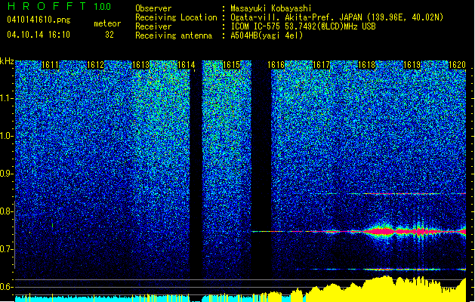Image resolution: width=475 pixels, height=302 pixels.
Task: Click the Observer label
Action: click(x=153, y=8)
